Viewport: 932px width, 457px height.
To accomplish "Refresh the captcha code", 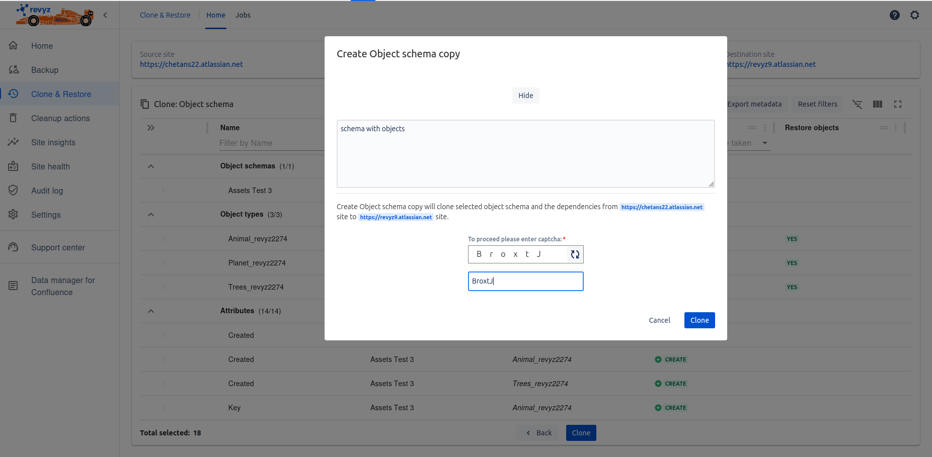I will (x=575, y=254).
